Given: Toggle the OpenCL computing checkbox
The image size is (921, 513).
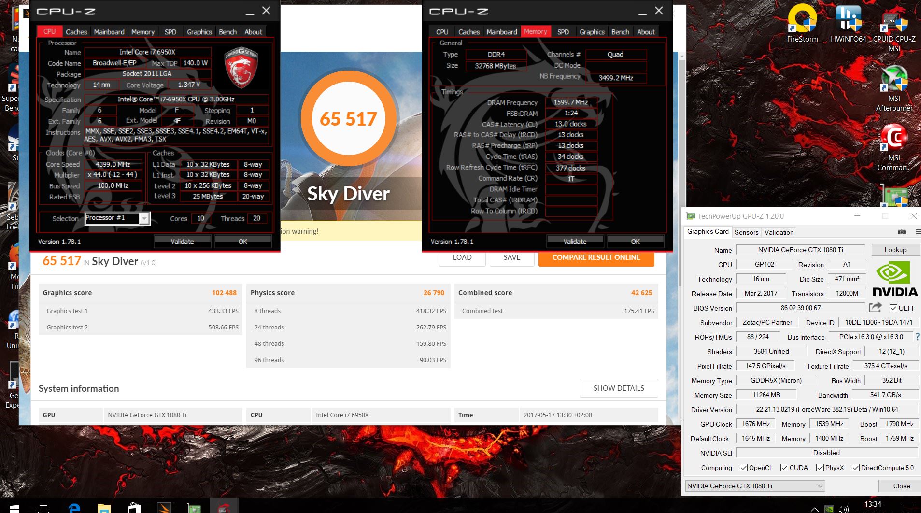Looking at the screenshot, I should 744,467.
